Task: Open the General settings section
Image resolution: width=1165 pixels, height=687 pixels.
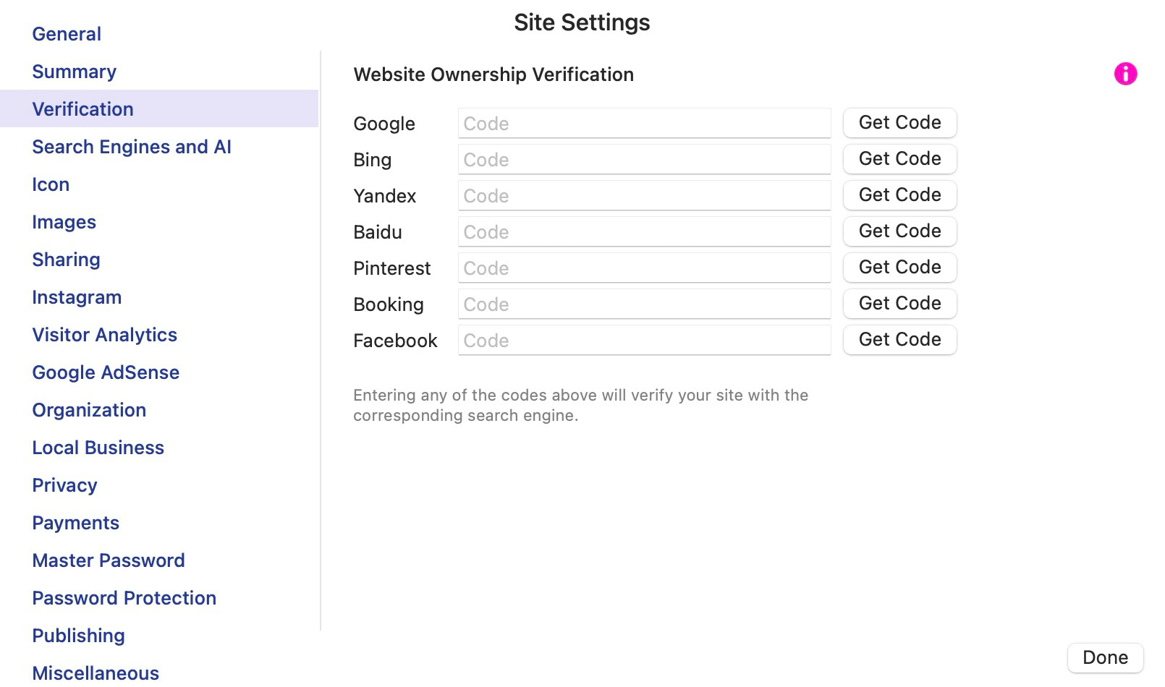Action: (67, 34)
